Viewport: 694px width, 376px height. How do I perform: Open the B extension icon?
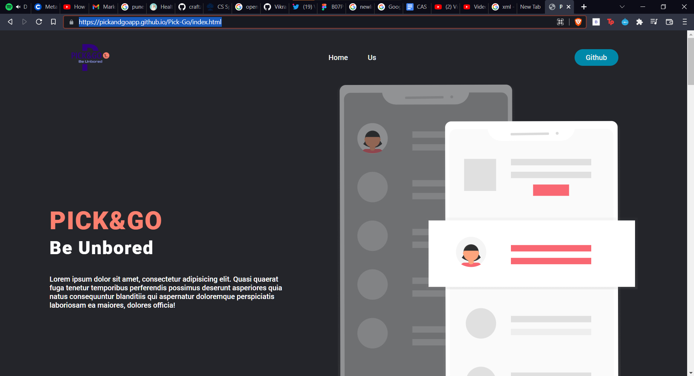point(596,22)
